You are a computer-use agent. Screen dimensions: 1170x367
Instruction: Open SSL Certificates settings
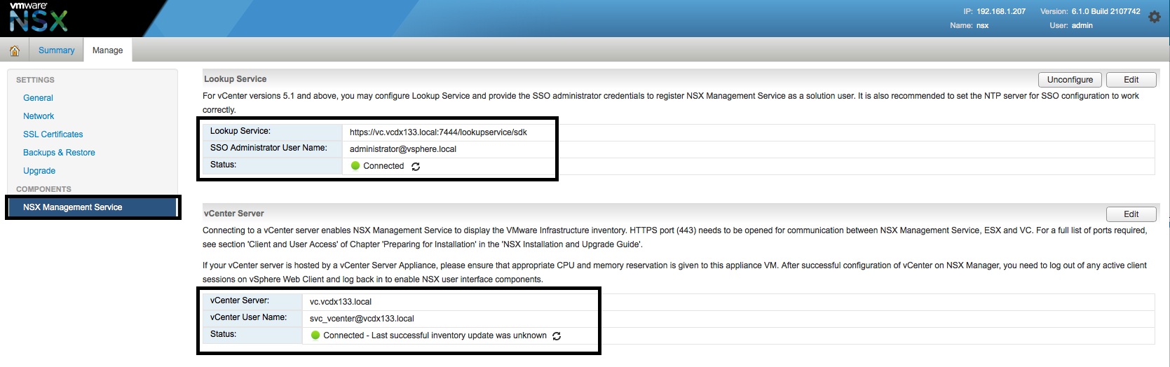53,134
